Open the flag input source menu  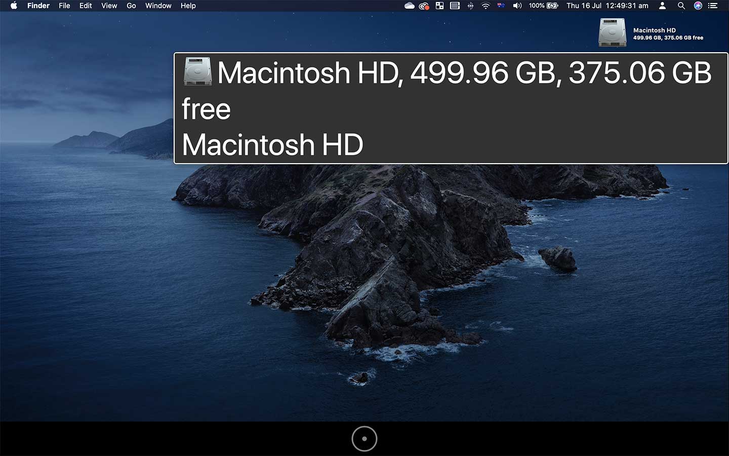501,6
